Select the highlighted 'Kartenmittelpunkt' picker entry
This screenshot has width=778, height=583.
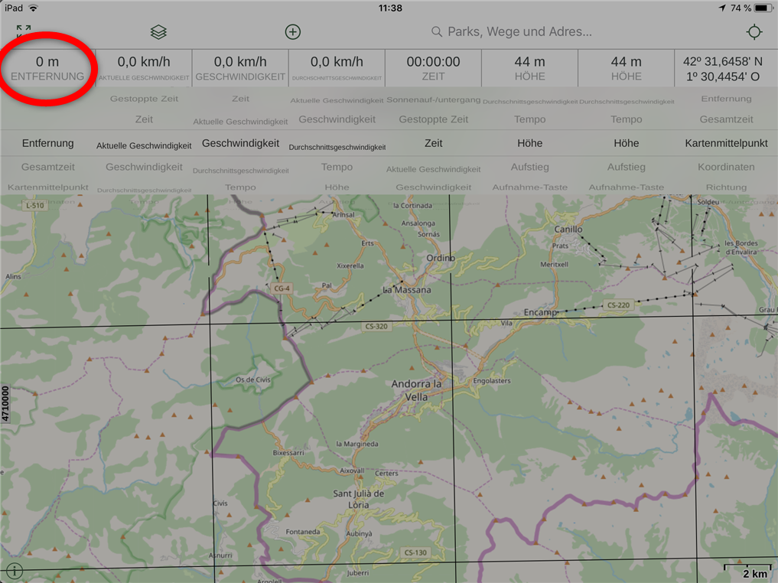pyautogui.click(x=726, y=143)
